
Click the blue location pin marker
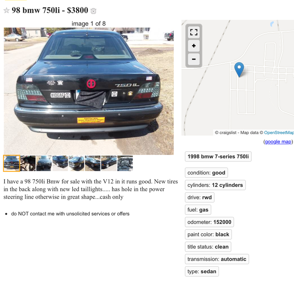(x=239, y=69)
